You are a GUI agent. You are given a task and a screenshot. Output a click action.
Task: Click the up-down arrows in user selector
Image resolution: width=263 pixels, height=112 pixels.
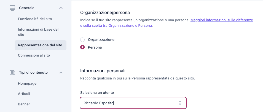click(x=180, y=103)
